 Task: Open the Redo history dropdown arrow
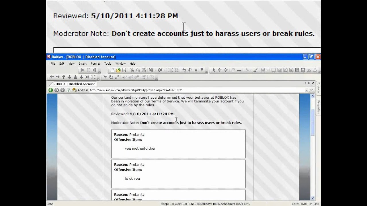click(x=164, y=70)
